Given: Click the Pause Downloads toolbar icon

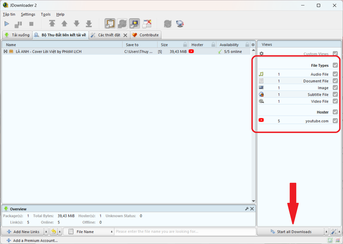Looking at the screenshot, I should pyautogui.click(x=18, y=24).
